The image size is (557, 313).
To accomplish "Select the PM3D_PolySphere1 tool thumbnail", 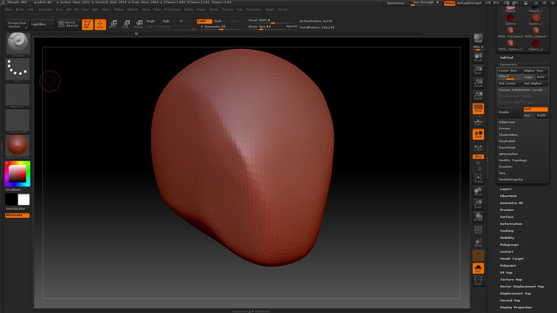I will point(510,32).
